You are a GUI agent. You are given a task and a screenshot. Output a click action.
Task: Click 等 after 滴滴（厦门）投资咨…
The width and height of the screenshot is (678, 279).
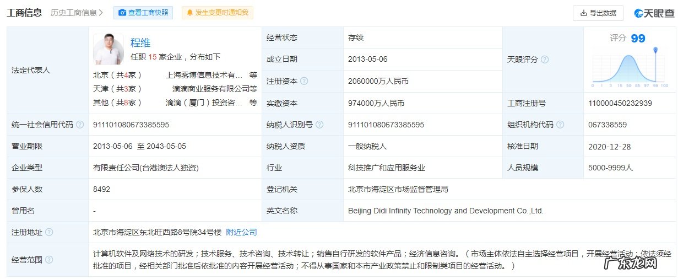pos(253,103)
